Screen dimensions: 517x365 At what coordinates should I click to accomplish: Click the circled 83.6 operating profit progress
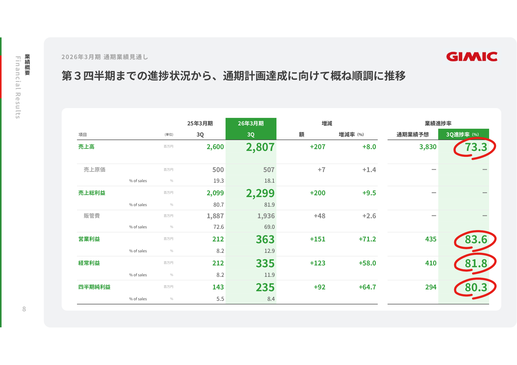tap(476, 240)
